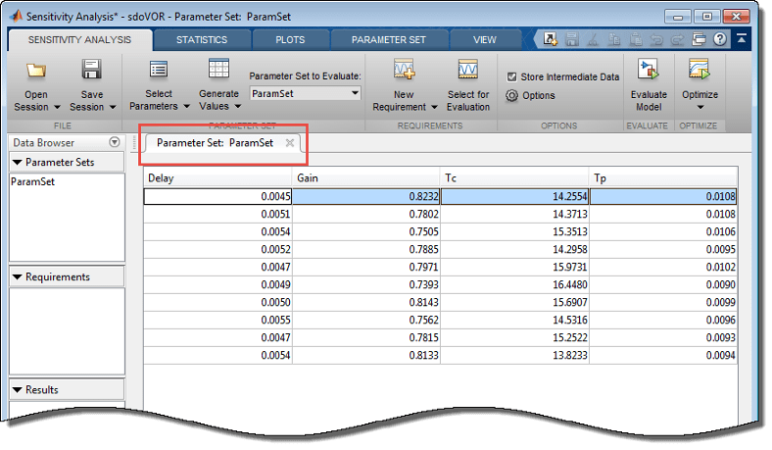The height and width of the screenshot is (450, 772).
Task: Select the Tp cell 0.0096
Action: 663,321
